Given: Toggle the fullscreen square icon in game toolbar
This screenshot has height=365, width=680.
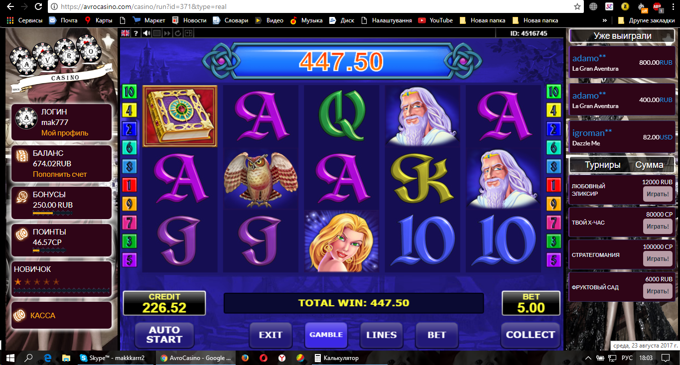Looking at the screenshot, I should pyautogui.click(x=157, y=33).
